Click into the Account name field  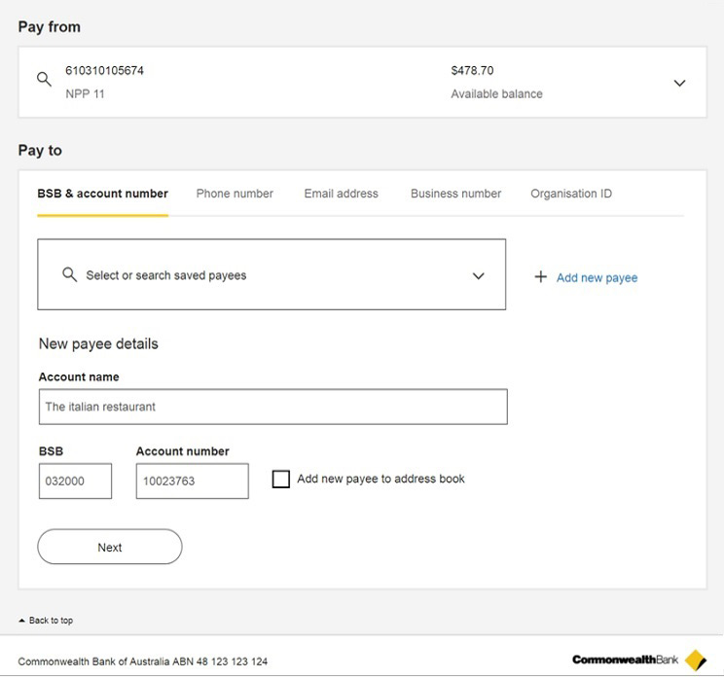(272, 407)
